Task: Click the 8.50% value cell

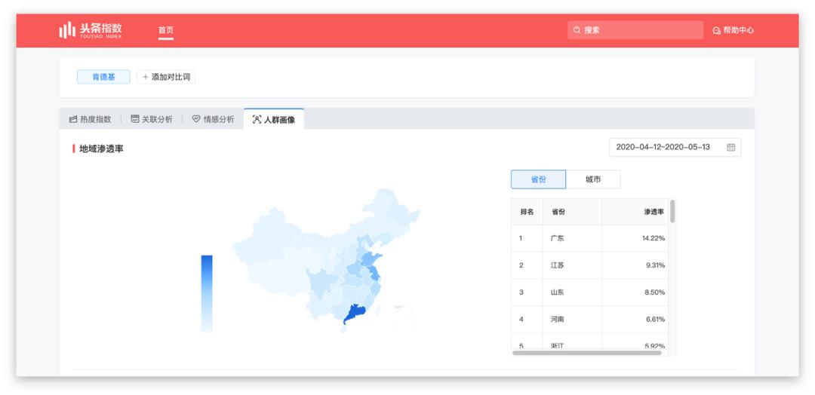Action: [635, 292]
